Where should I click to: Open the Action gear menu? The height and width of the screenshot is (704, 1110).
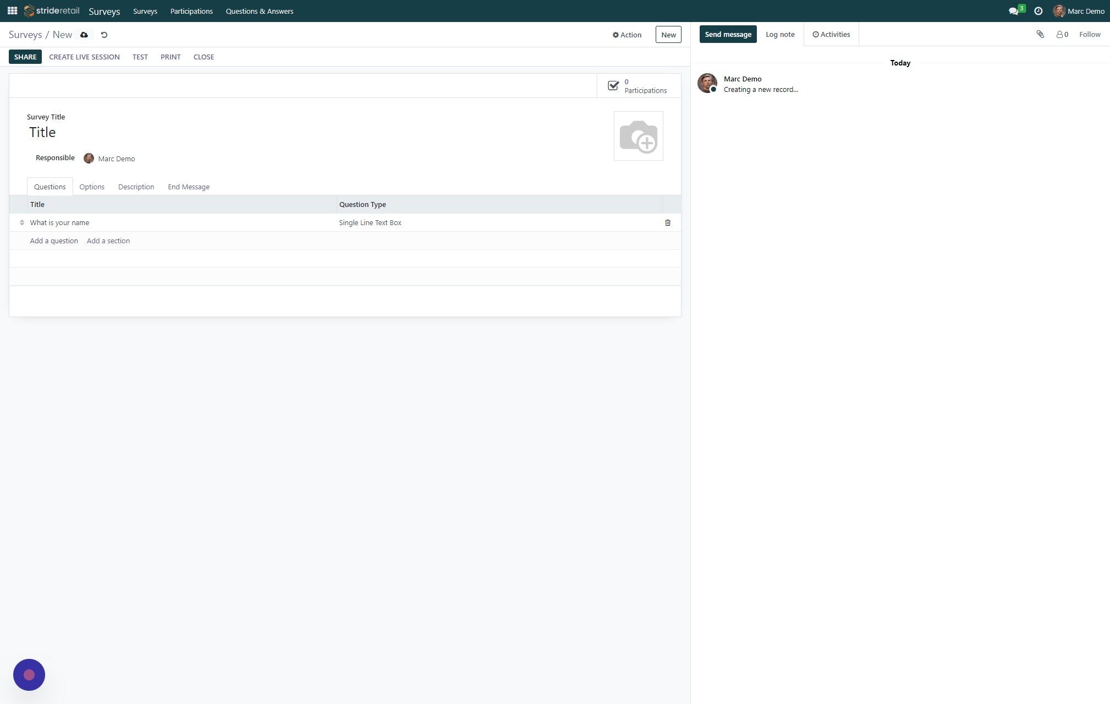627,35
